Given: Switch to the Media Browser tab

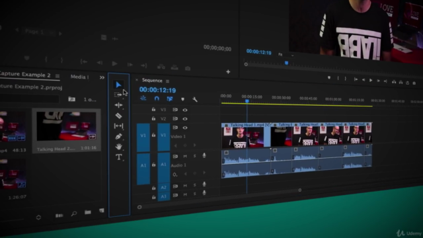Looking at the screenshot, I should [x=79, y=77].
